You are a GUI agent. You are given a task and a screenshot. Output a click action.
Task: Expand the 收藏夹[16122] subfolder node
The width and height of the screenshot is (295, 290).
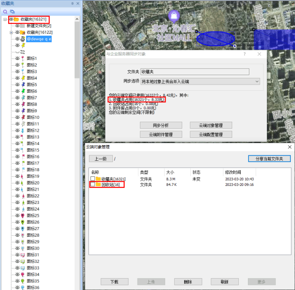[11, 32]
